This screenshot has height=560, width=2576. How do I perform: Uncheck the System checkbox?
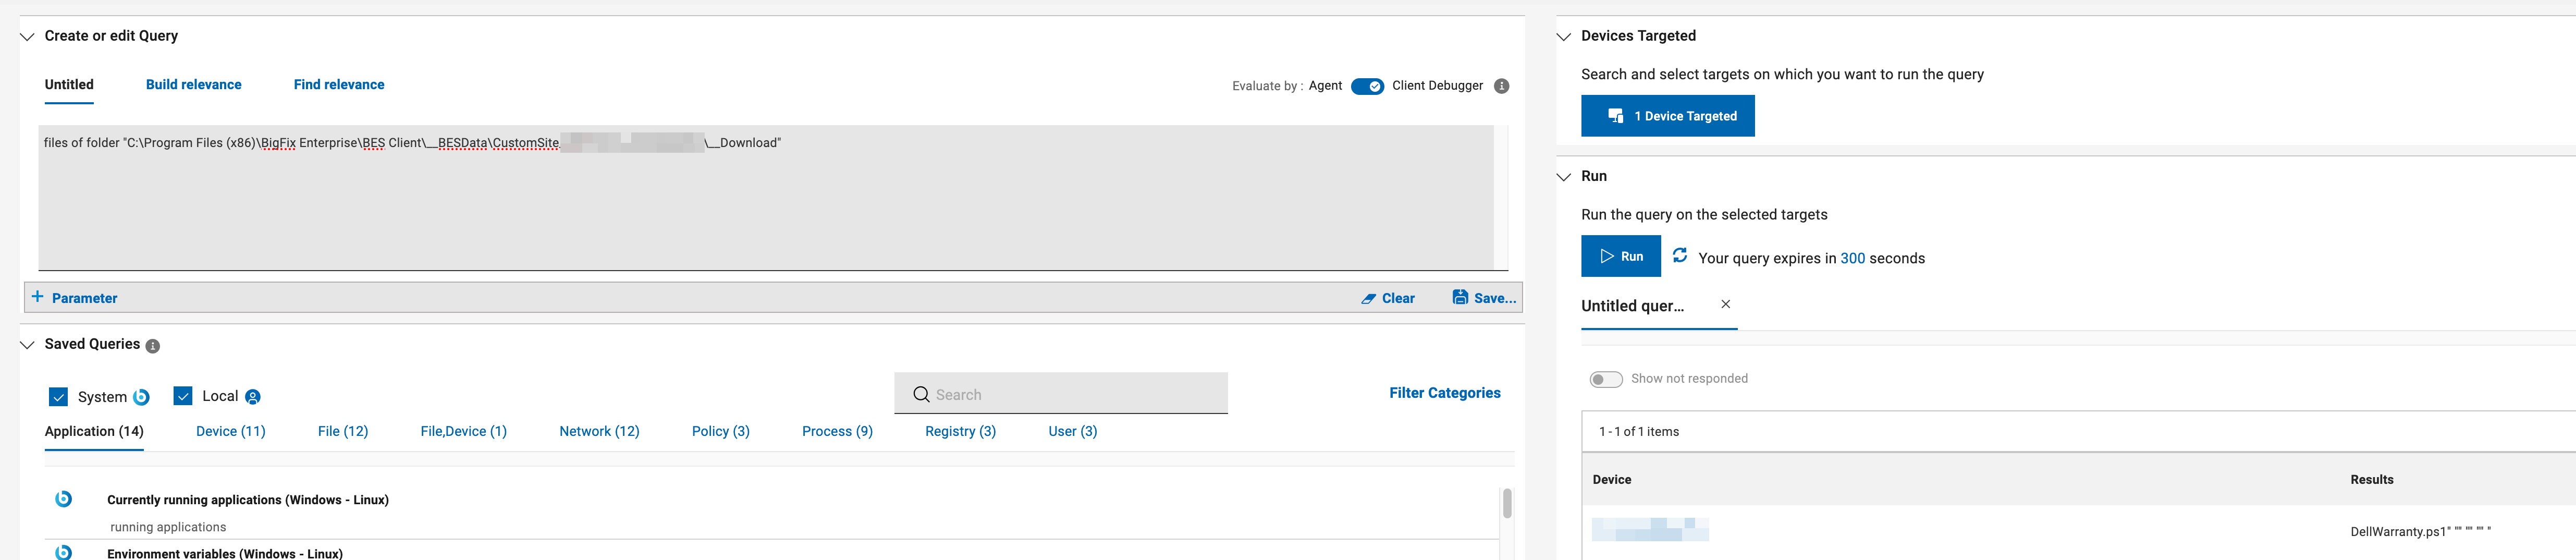click(x=58, y=397)
